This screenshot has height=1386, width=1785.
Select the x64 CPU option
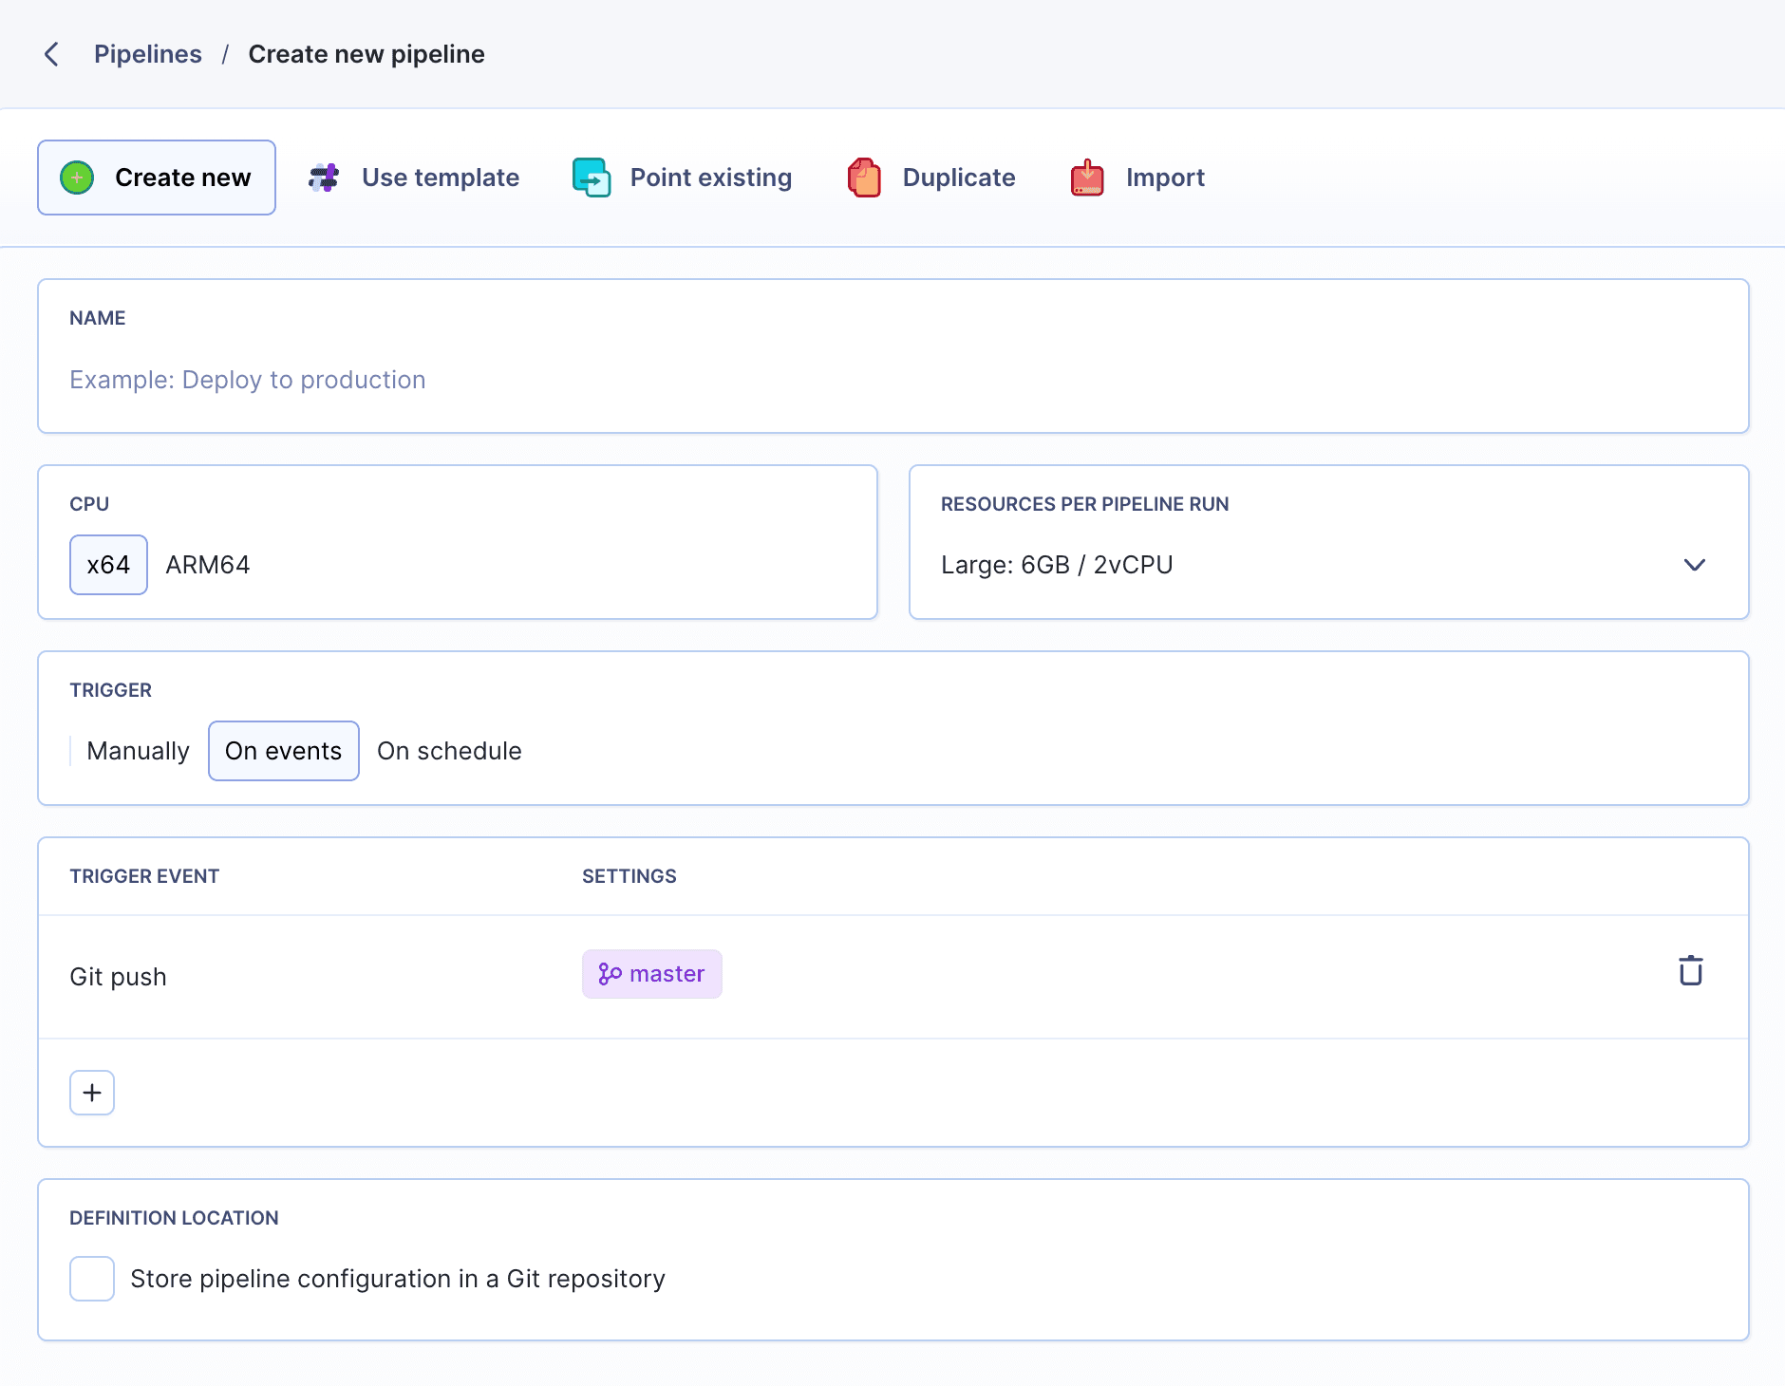pos(108,565)
